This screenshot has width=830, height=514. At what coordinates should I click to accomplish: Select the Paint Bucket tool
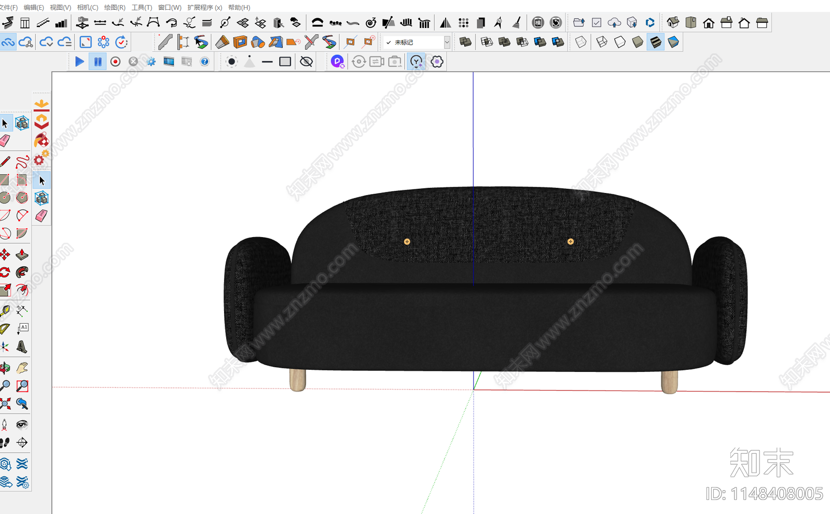[41, 141]
